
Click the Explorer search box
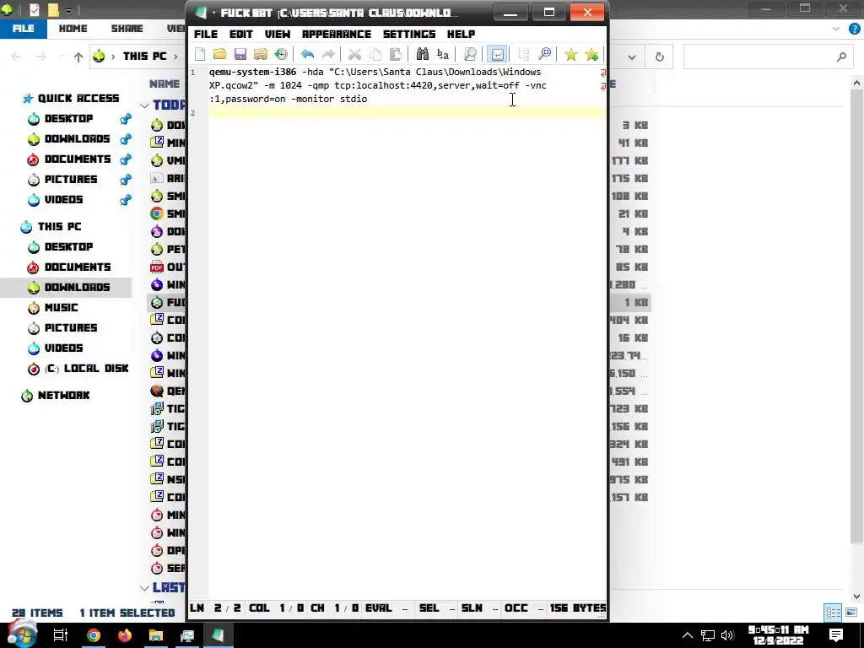tap(767, 57)
